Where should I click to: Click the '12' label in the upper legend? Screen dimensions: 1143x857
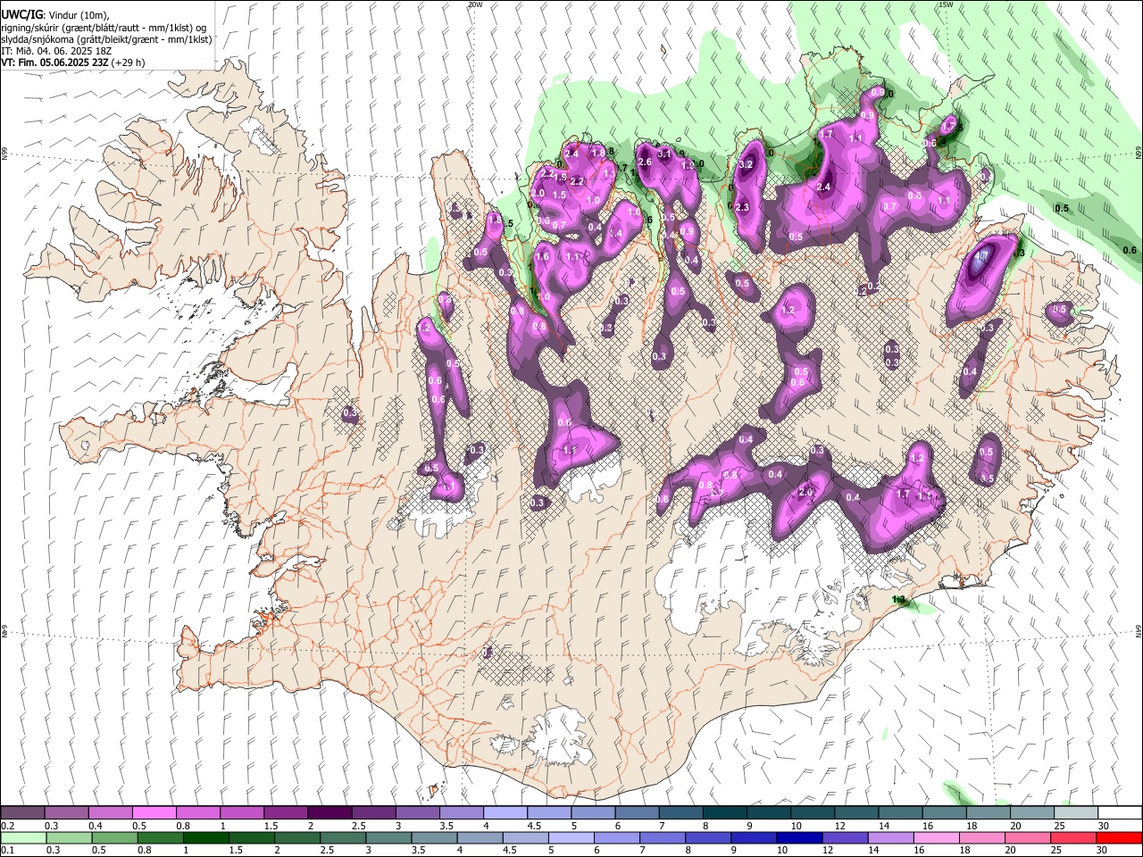point(840,826)
